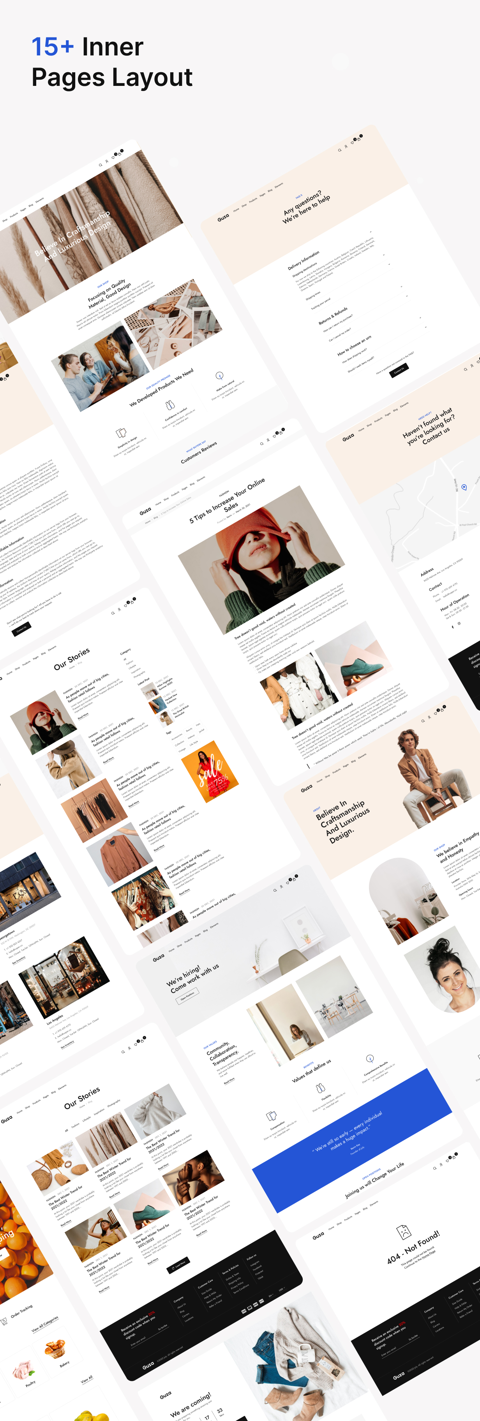480x1421 pixels.
Task: Open 'Pages' in the FAQ page navigation
Action: [262, 195]
